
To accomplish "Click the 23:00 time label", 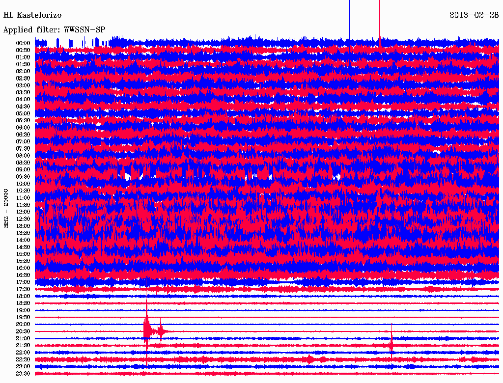I will (x=23, y=366).
